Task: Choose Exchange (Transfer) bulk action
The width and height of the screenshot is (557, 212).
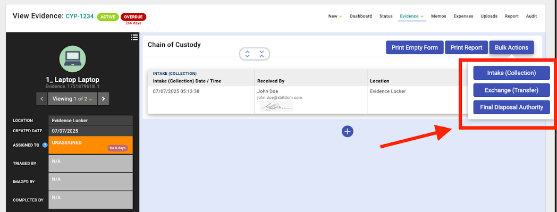Action: [x=511, y=90]
